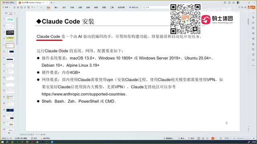The height and width of the screenshot is (144, 257).
Task: Click the 校对 proofreading button in status bar
Action: pos(34,138)
